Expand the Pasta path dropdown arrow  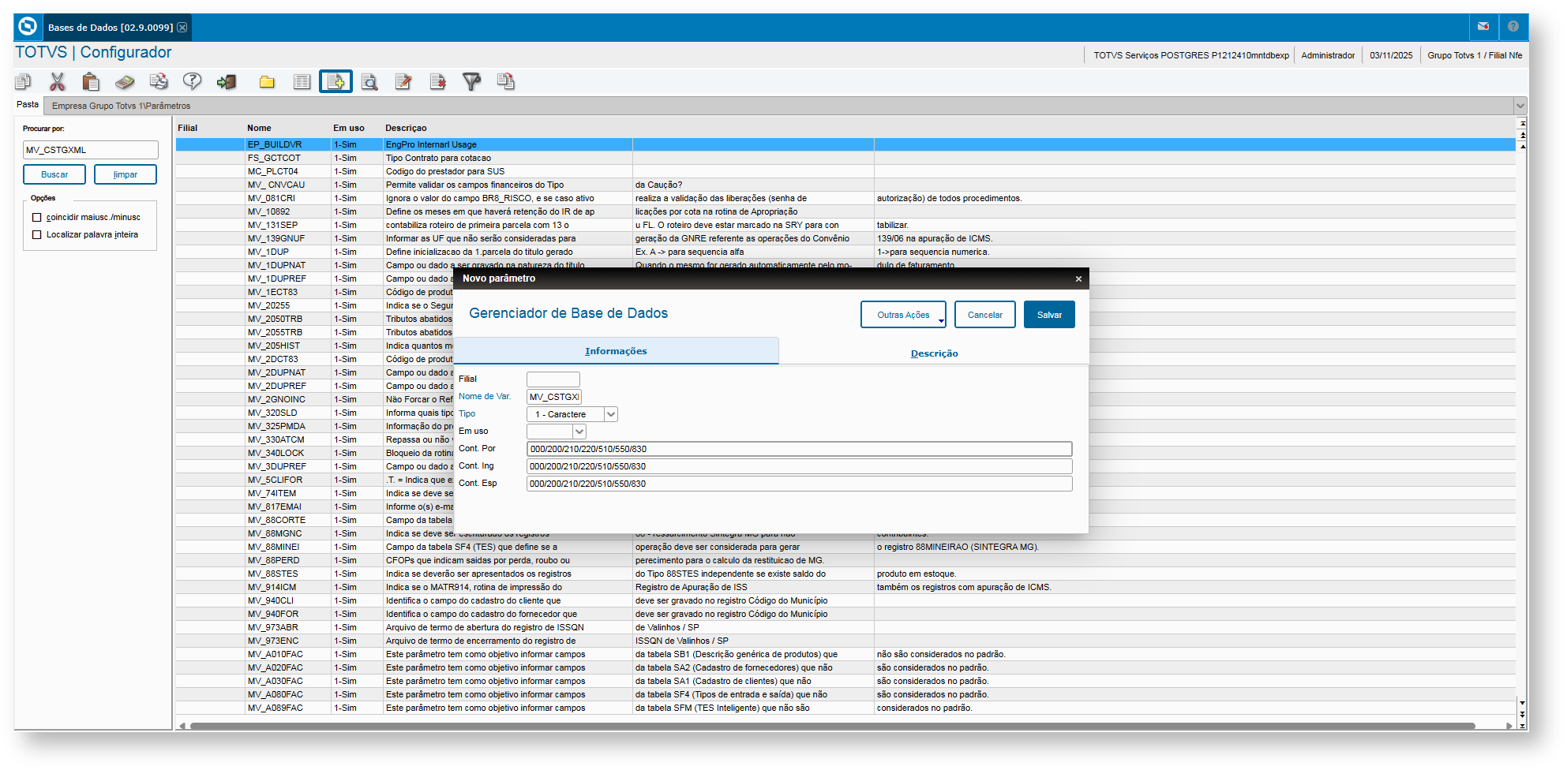[x=1520, y=106]
